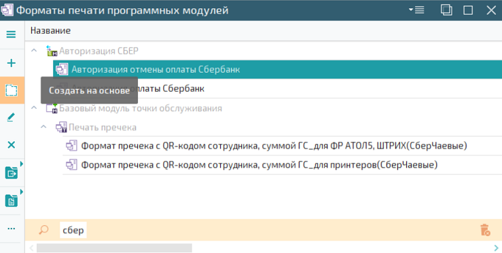The height and width of the screenshot is (253, 502).
Task: Click the Печать пречека label
Action: point(103,128)
